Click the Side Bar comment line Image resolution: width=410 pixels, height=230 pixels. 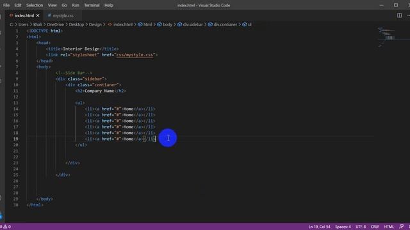click(74, 73)
